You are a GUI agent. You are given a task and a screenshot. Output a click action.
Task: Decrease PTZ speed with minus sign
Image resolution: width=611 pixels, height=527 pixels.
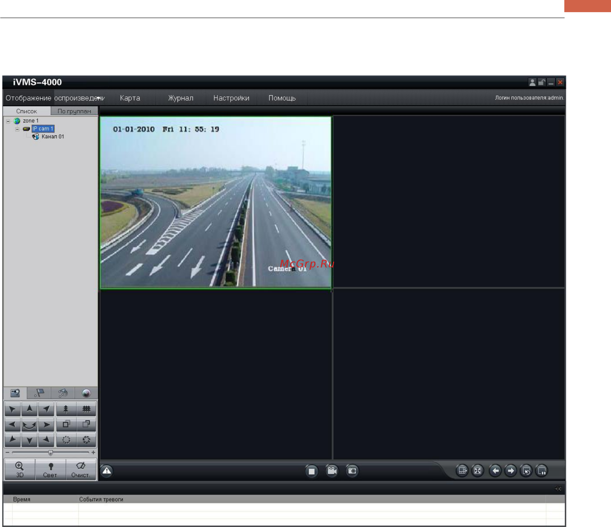pos(7,452)
